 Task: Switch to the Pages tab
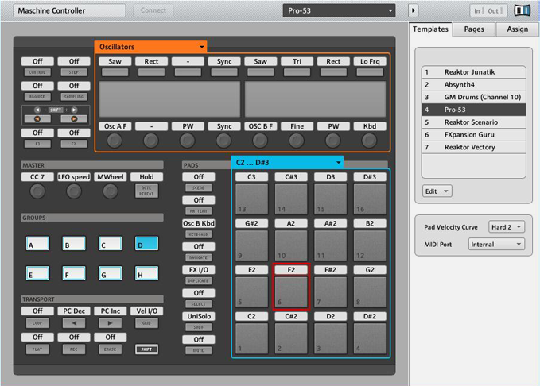tap(474, 29)
